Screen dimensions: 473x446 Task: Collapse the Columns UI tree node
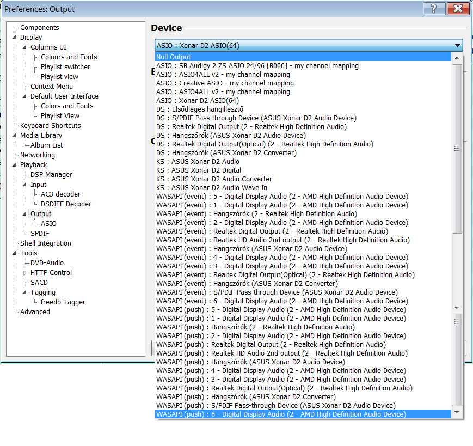point(24,47)
